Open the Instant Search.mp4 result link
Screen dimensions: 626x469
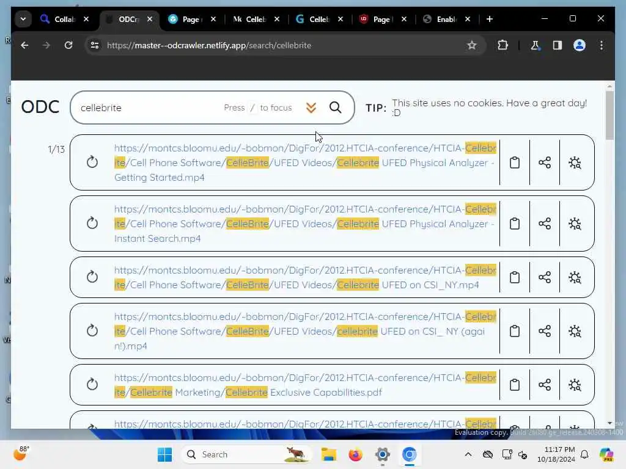click(305, 224)
